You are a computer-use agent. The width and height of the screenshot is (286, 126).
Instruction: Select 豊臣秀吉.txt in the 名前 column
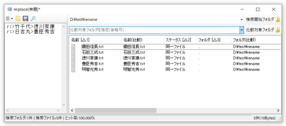93,64
